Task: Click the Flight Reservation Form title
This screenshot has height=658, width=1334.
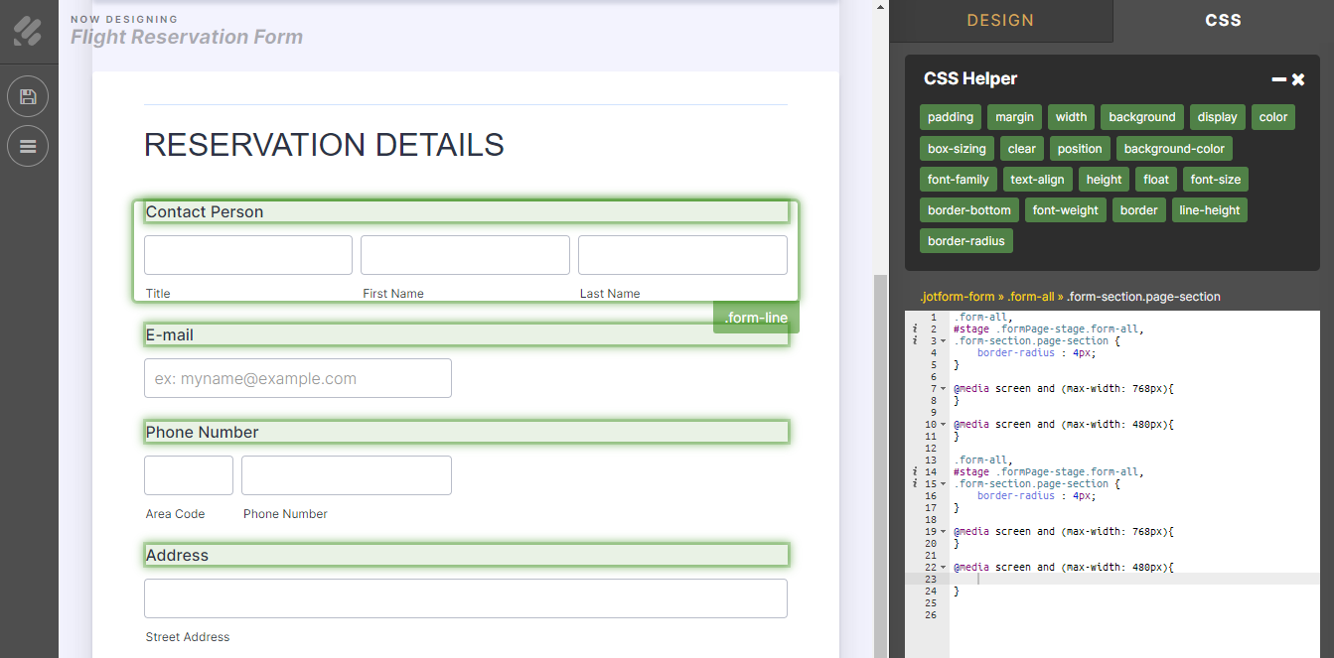Action: [187, 38]
